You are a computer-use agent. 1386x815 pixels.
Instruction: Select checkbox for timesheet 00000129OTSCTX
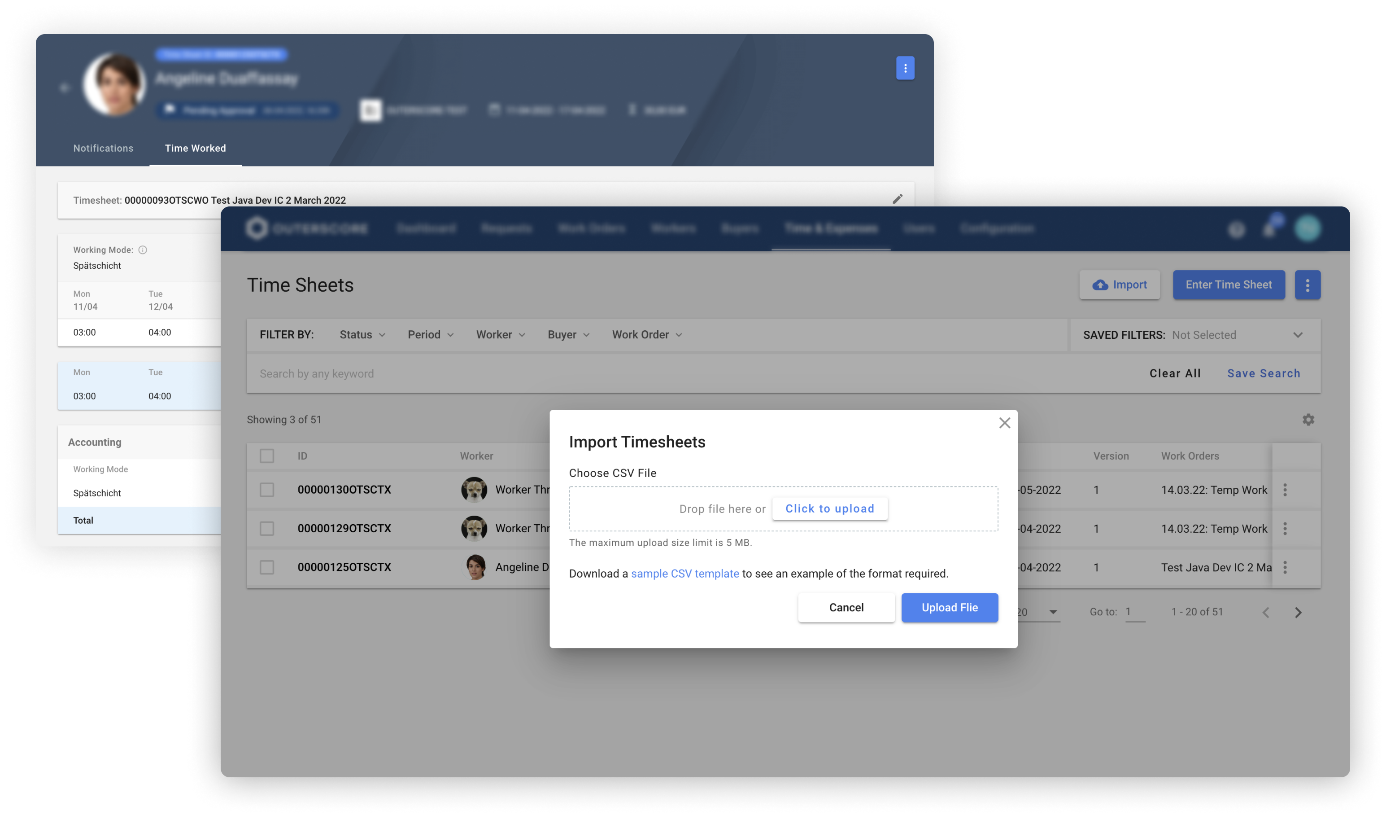(x=267, y=529)
